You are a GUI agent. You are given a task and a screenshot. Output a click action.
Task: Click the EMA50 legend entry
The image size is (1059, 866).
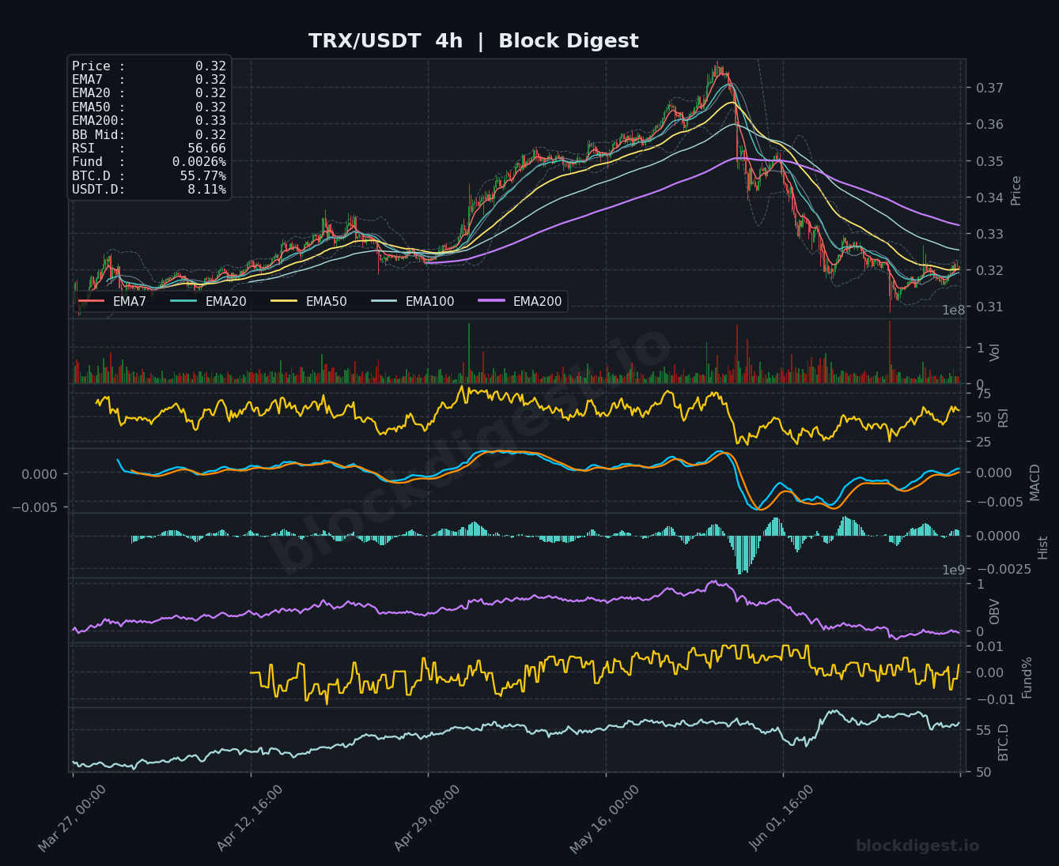[x=308, y=301]
